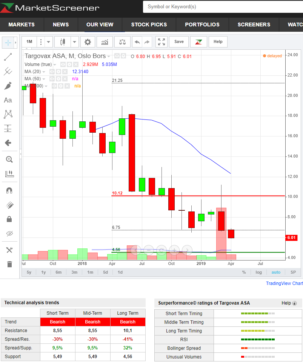Open the candlestick chart style button
This screenshot has height=363, width=303.
(63, 42)
